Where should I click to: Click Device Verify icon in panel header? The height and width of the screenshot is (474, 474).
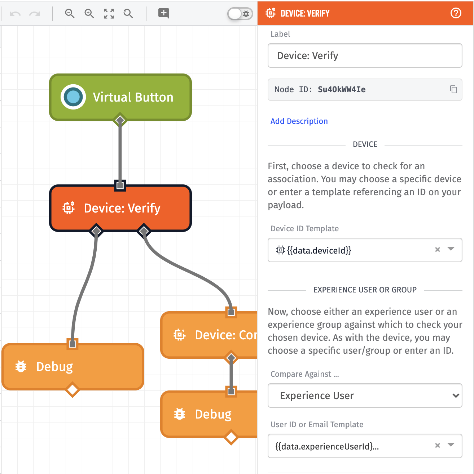271,13
